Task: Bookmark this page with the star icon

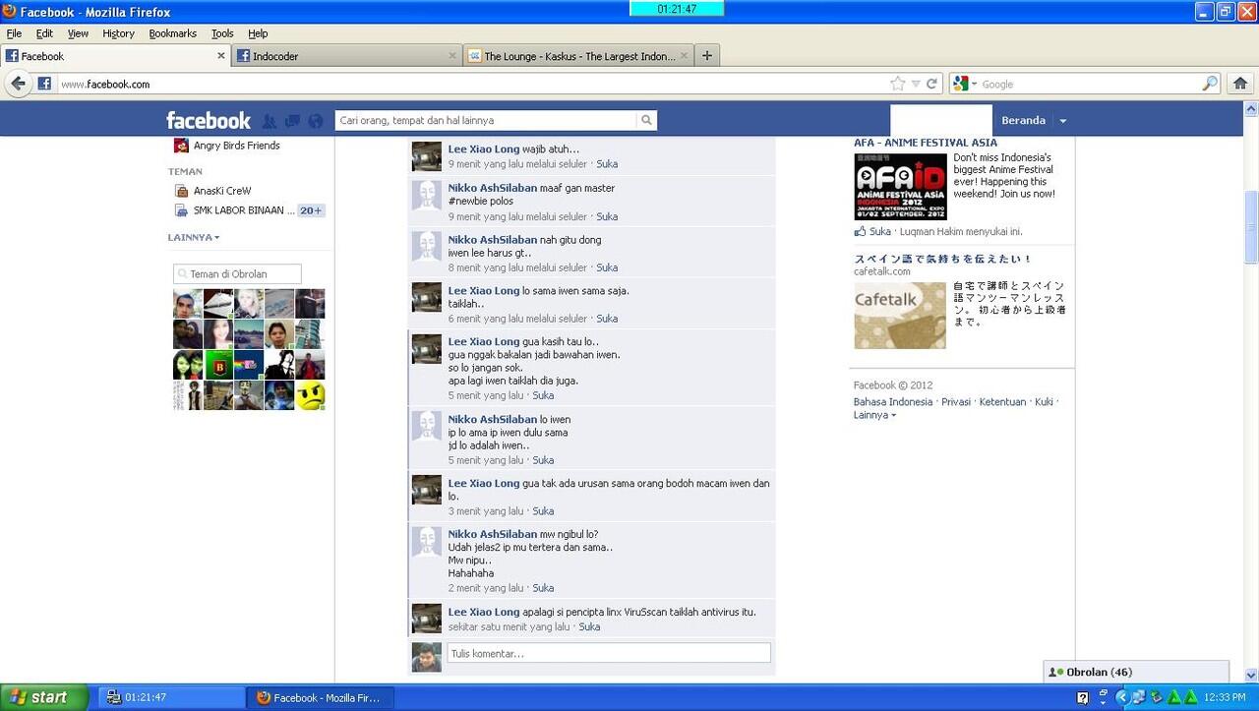Action: (x=897, y=84)
